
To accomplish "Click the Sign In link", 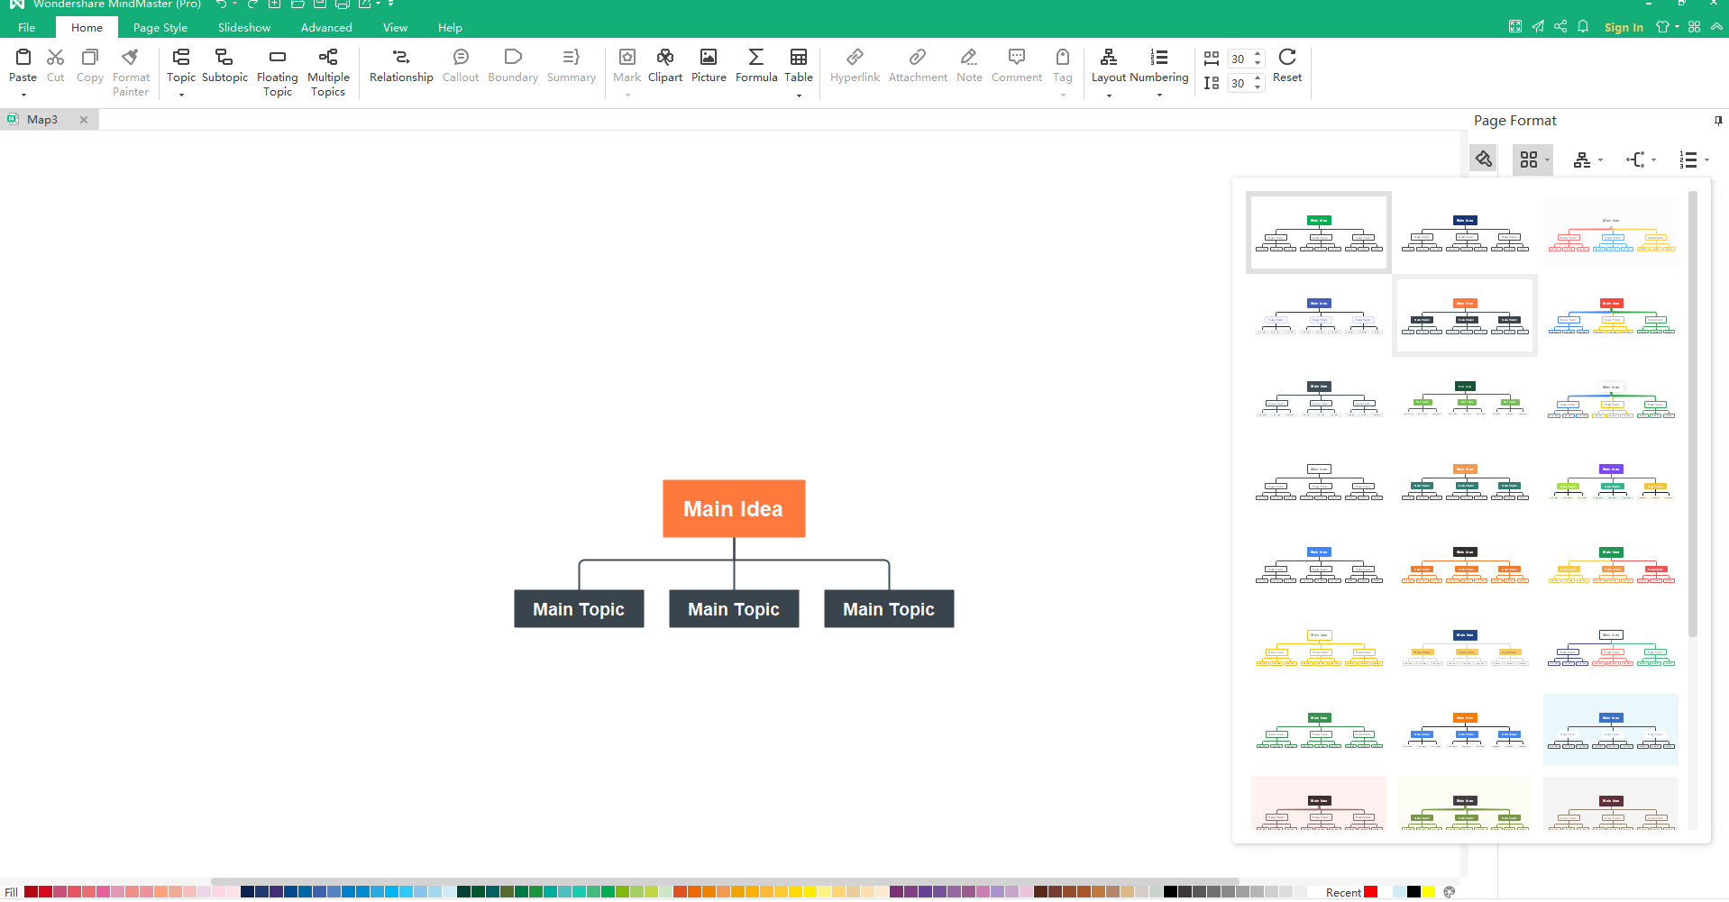I will pyautogui.click(x=1624, y=27).
